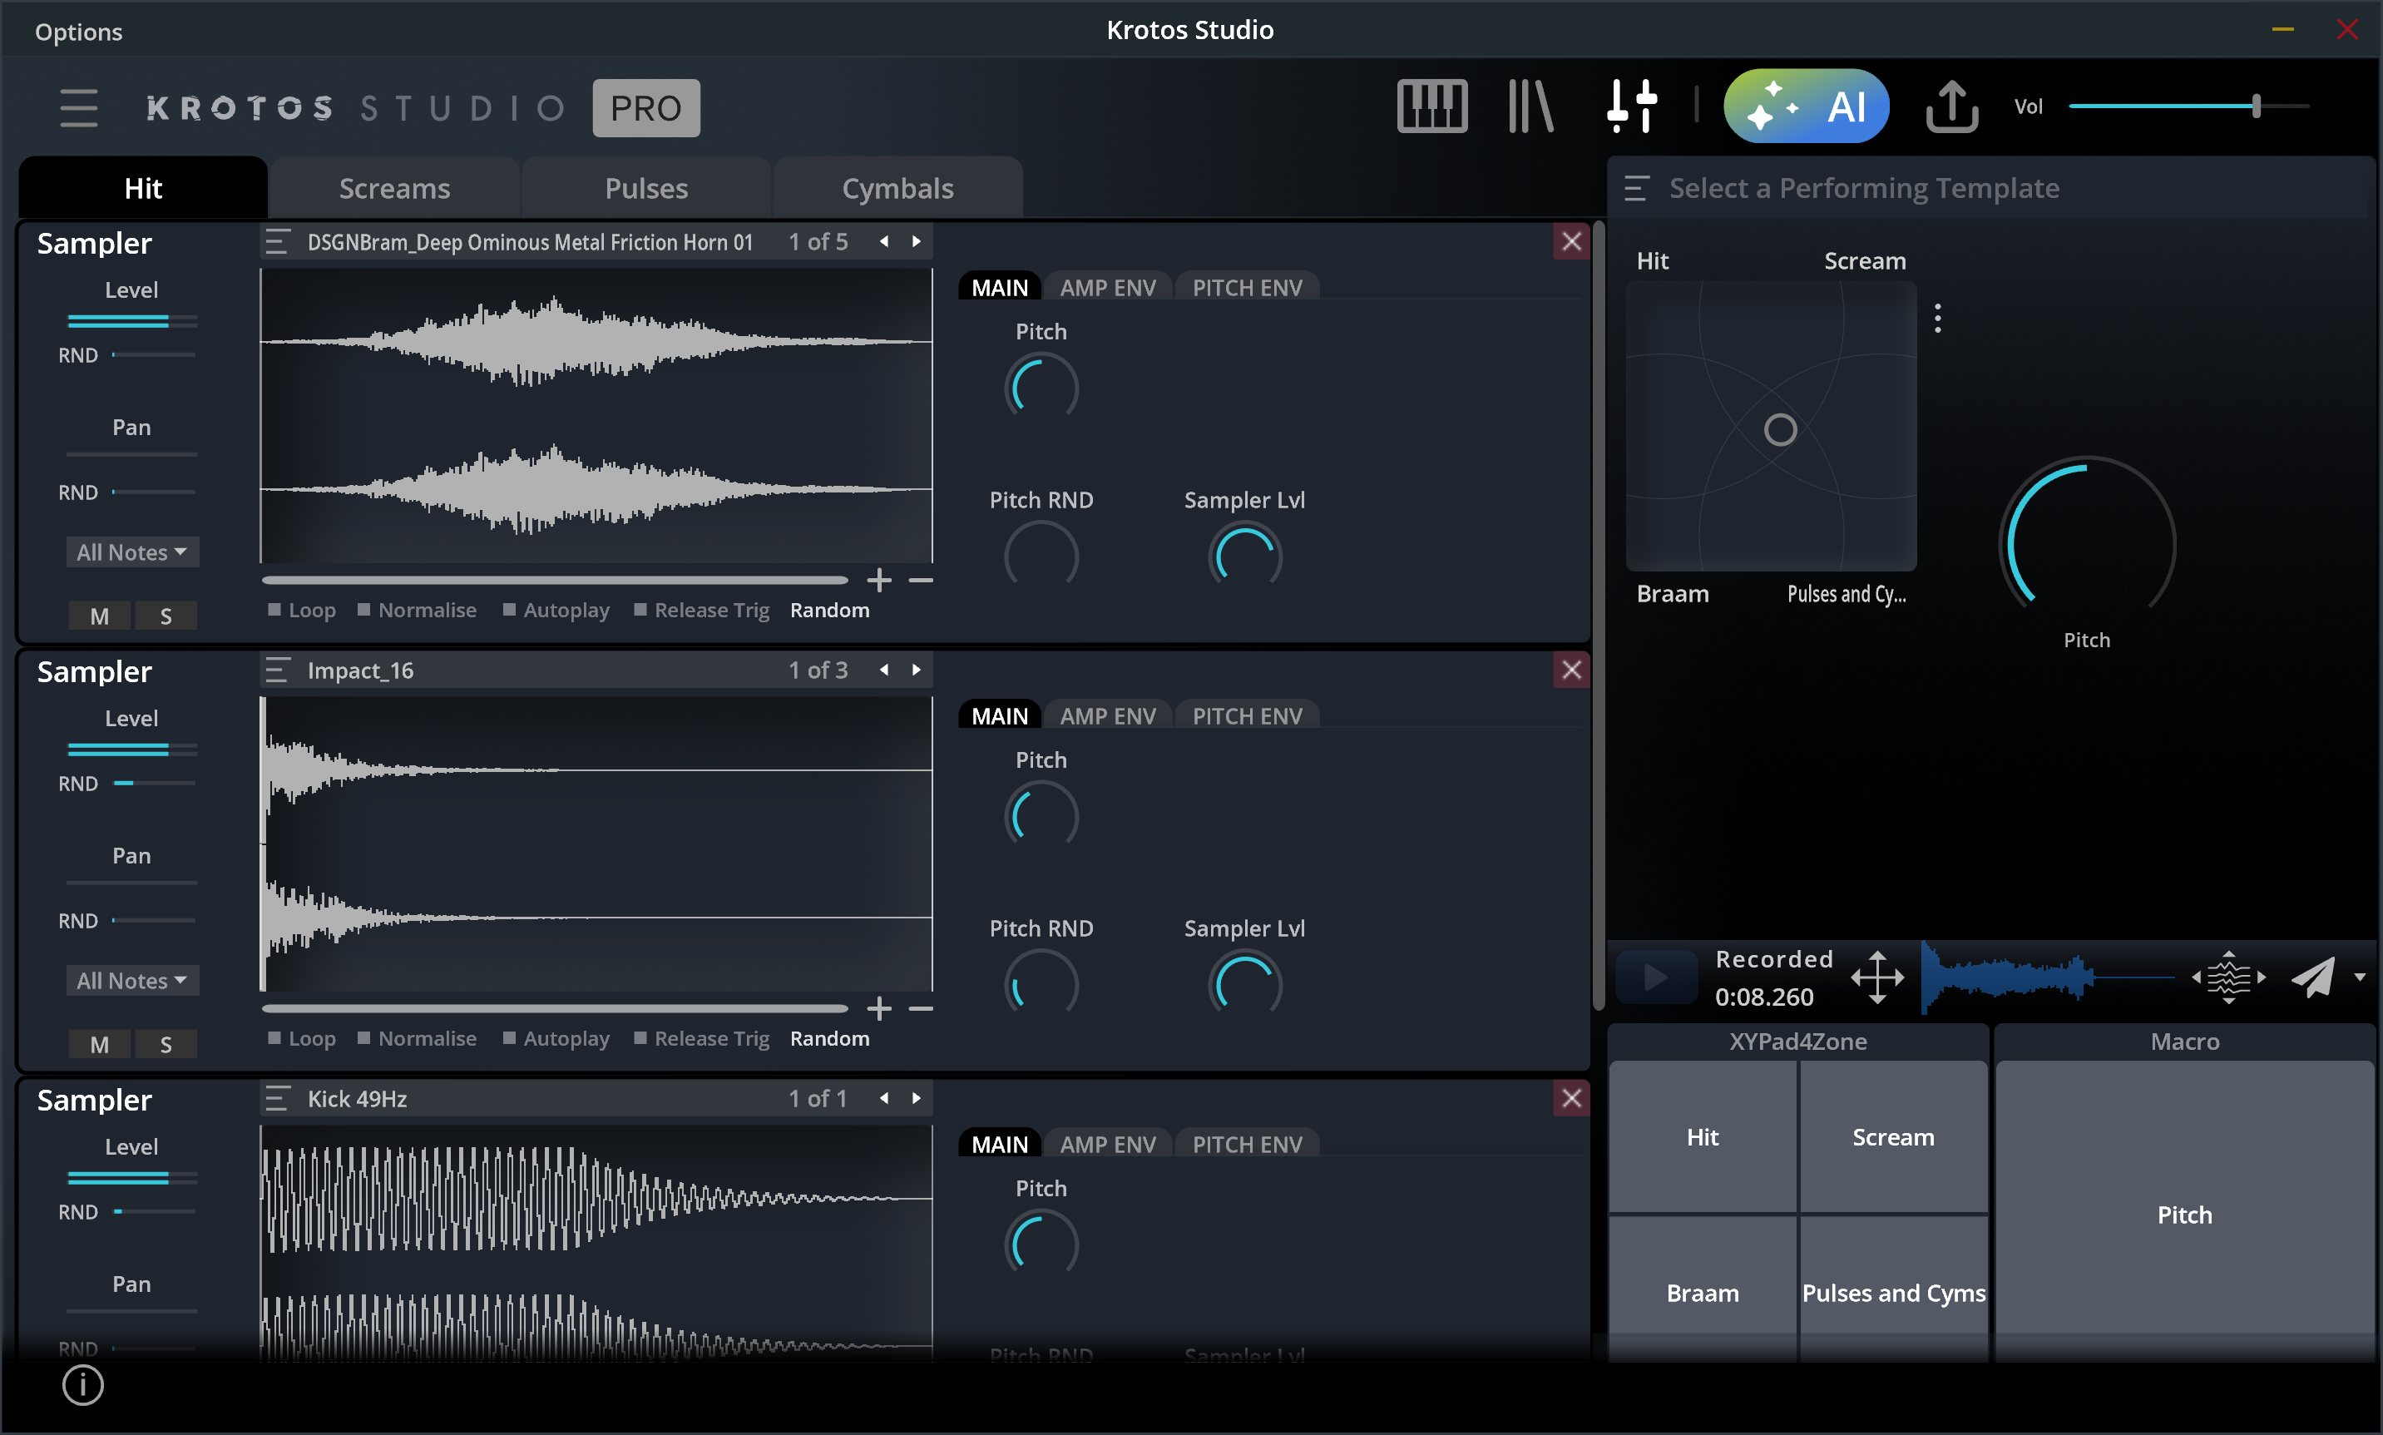
Task: Toggle Autoplay on Impact_16 sampler
Action: click(x=556, y=1038)
